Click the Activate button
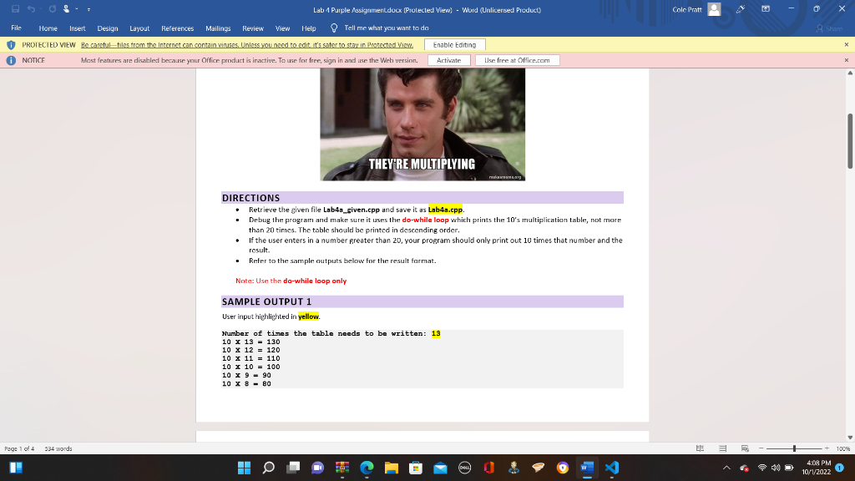This screenshot has height=481, width=855. click(448, 60)
